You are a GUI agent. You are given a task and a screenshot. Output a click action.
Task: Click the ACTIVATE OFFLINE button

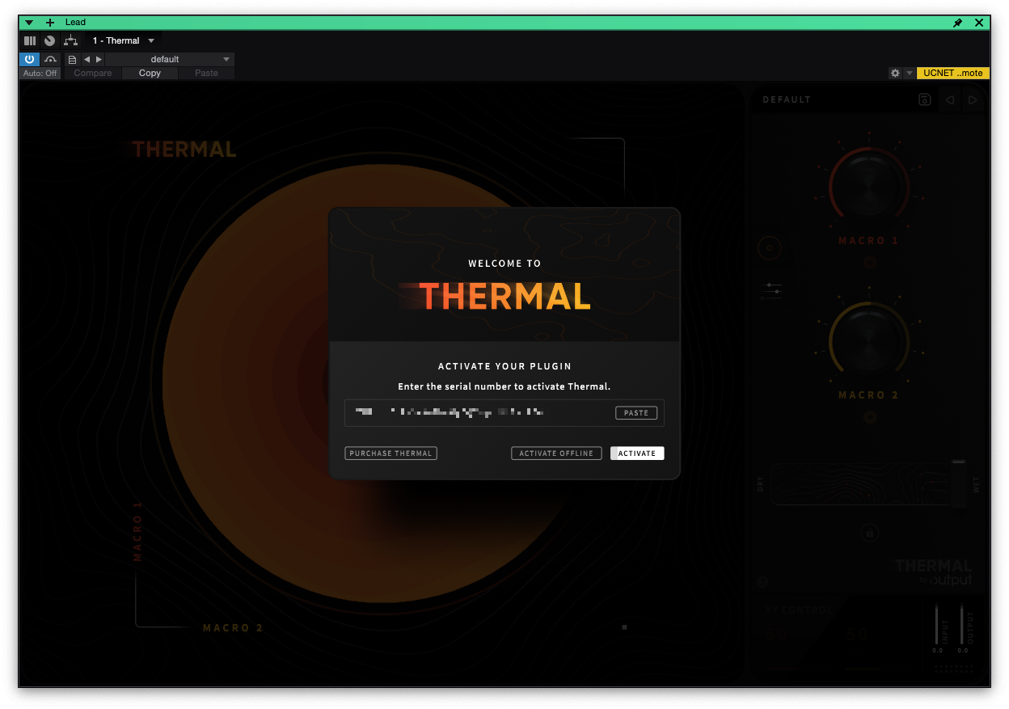pos(556,453)
